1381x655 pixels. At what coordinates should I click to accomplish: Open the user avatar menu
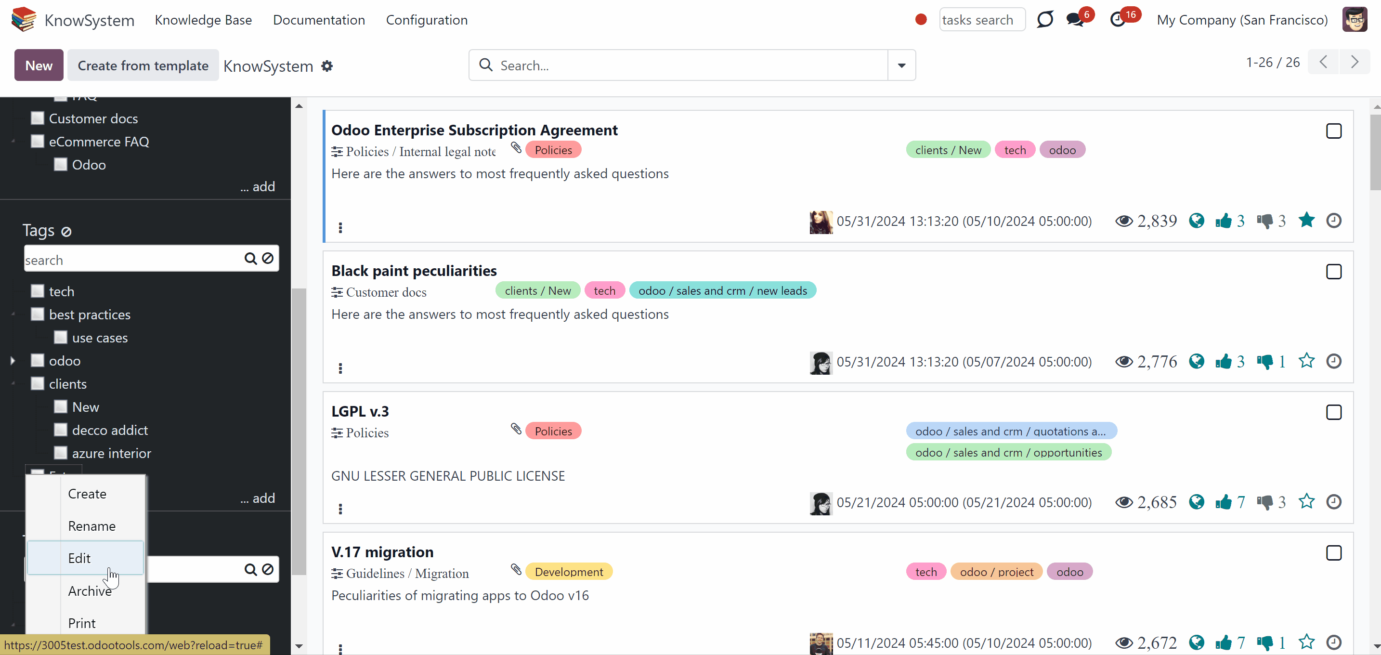pos(1355,20)
